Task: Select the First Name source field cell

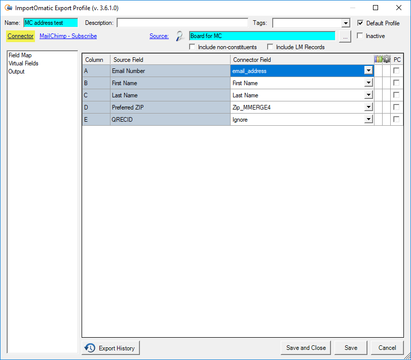Action: pos(170,83)
